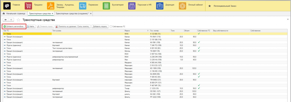
Task: Click the Отменить поиск button
Action: click(45, 26)
